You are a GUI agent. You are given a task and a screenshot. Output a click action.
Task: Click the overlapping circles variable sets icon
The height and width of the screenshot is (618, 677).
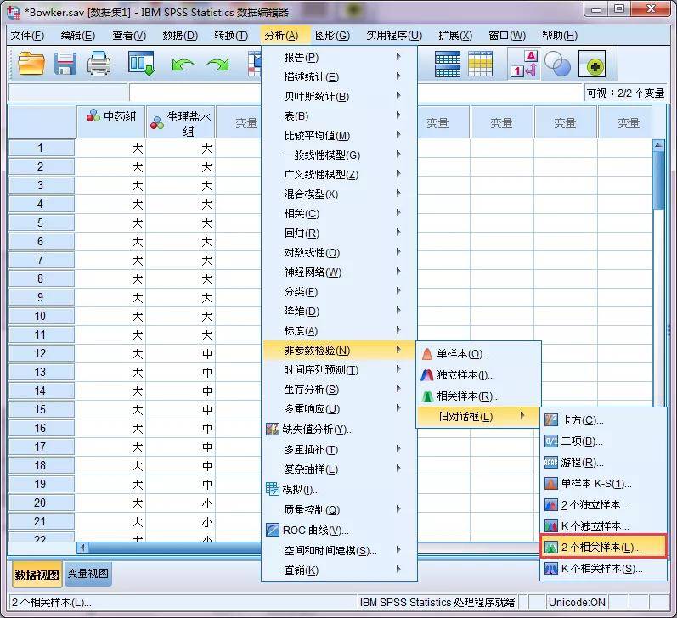[x=557, y=65]
